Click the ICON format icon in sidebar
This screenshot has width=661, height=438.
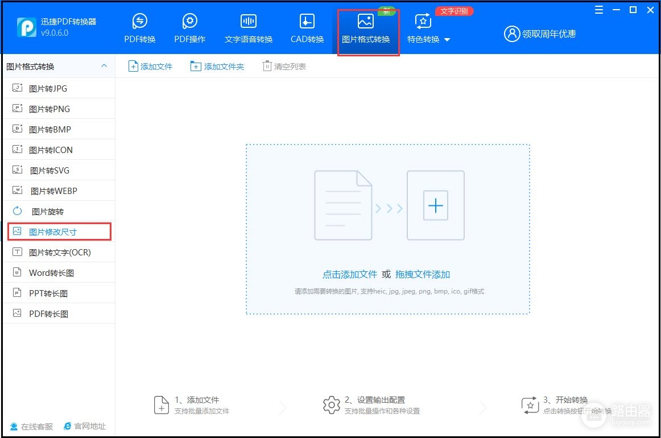tap(17, 149)
